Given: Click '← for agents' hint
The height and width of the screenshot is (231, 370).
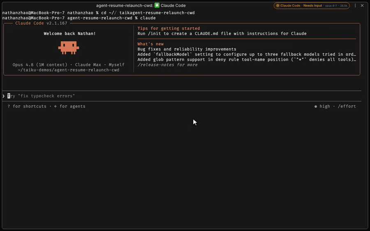Looking at the screenshot, I should tap(69, 106).
